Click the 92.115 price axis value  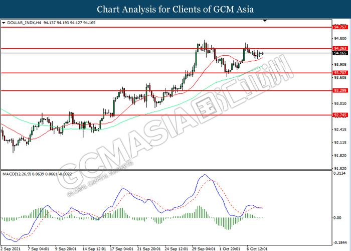pos(340,143)
